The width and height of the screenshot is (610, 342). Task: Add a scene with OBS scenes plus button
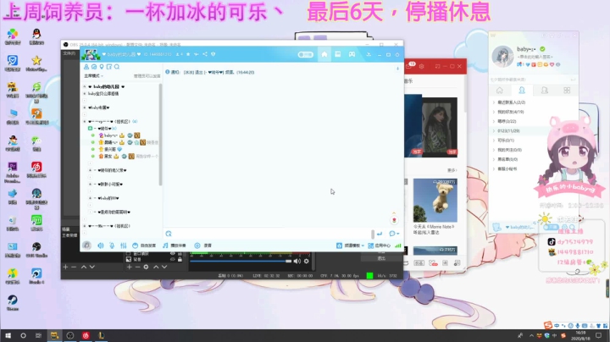[65, 267]
